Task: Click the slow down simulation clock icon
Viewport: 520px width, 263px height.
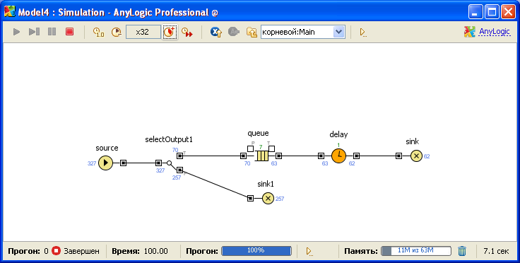Action: (117, 33)
